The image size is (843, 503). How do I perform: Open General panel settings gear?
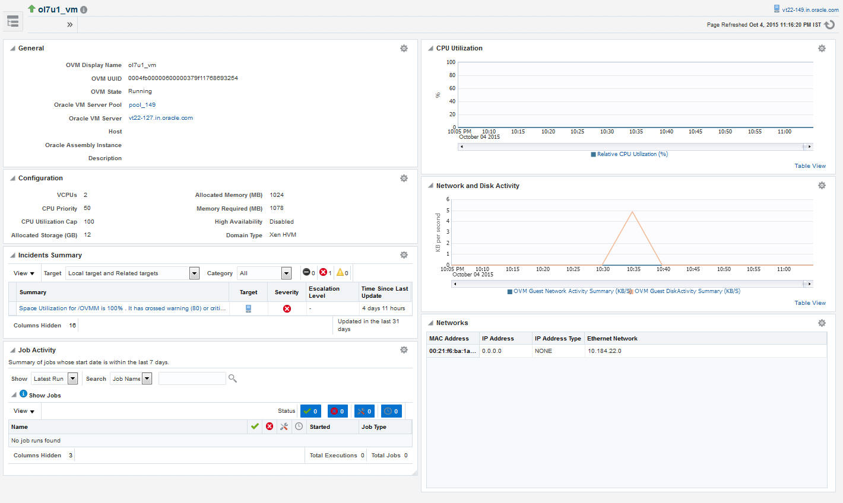pos(404,48)
